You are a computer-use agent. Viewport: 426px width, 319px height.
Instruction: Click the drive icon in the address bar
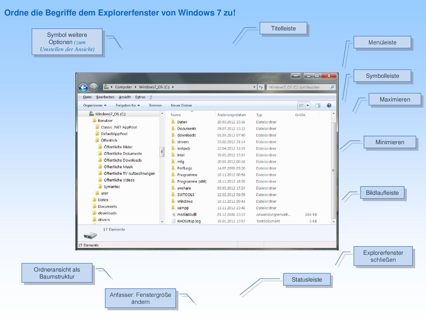[106, 87]
